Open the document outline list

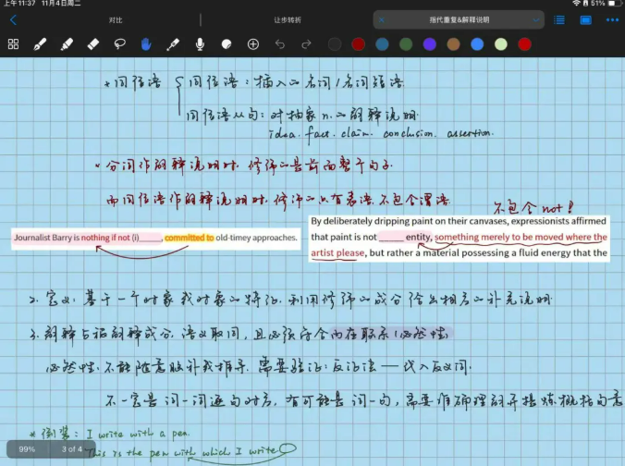point(559,18)
